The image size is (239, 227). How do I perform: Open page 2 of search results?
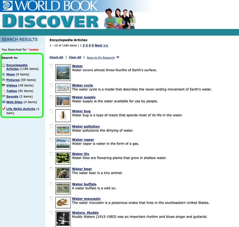point(84,45)
